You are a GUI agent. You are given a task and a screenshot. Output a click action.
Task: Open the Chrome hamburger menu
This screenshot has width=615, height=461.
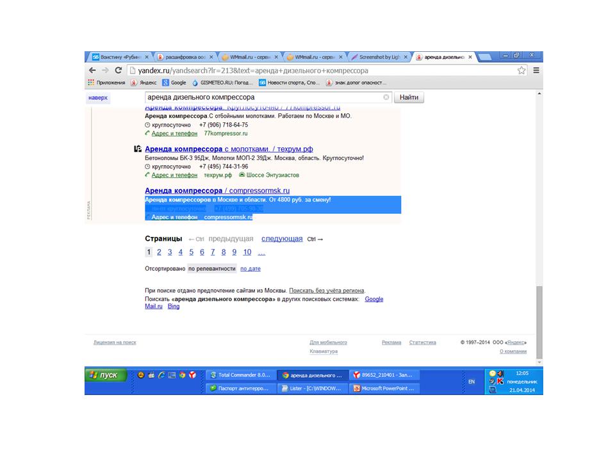(x=536, y=70)
